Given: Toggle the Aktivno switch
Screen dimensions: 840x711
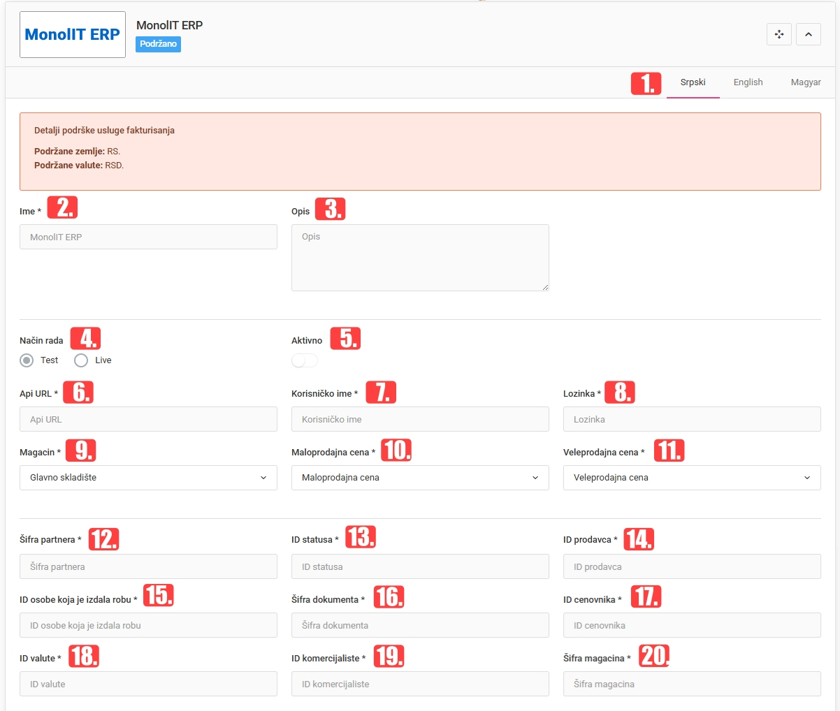Looking at the screenshot, I should [305, 360].
